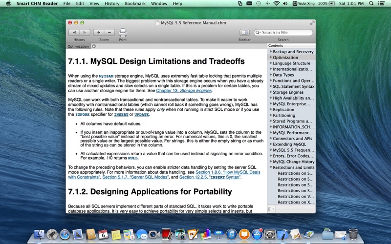Open the sidebar action menu at the bottom
This screenshot has width=391, height=244.
tap(271, 209)
